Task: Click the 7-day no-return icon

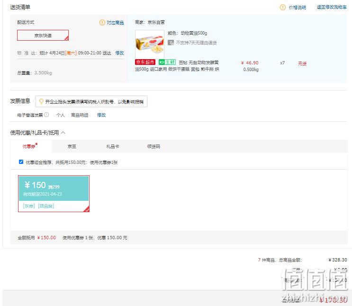Action: 171,43
